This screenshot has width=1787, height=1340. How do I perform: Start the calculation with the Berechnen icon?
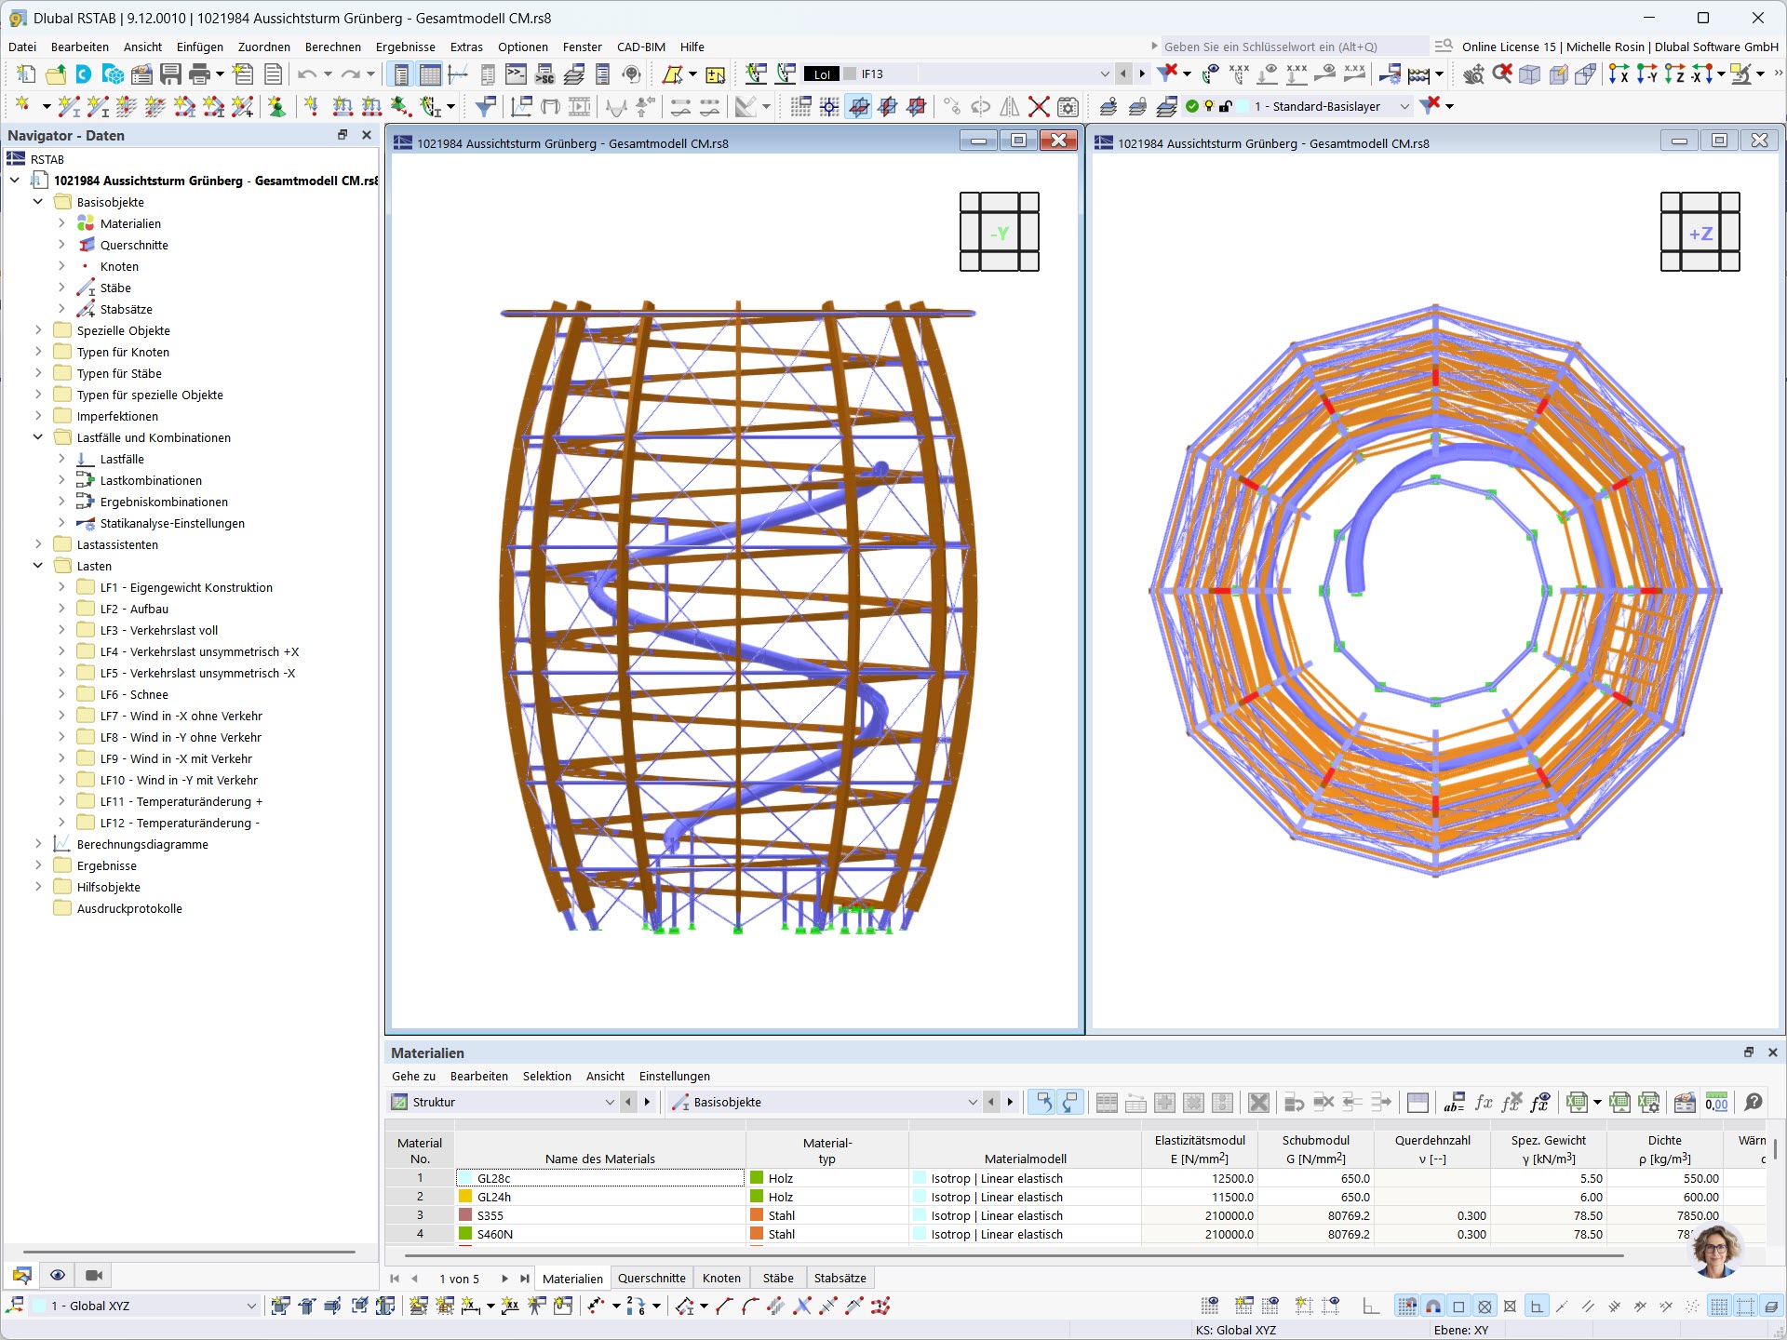1417,74
